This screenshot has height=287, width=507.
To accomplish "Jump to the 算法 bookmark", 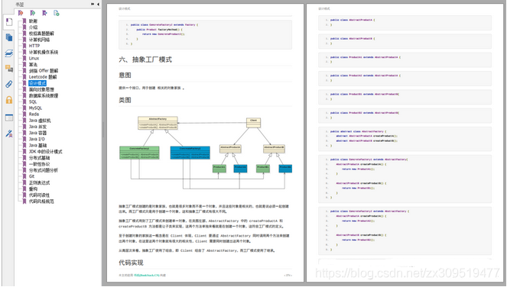I will (x=33, y=65).
